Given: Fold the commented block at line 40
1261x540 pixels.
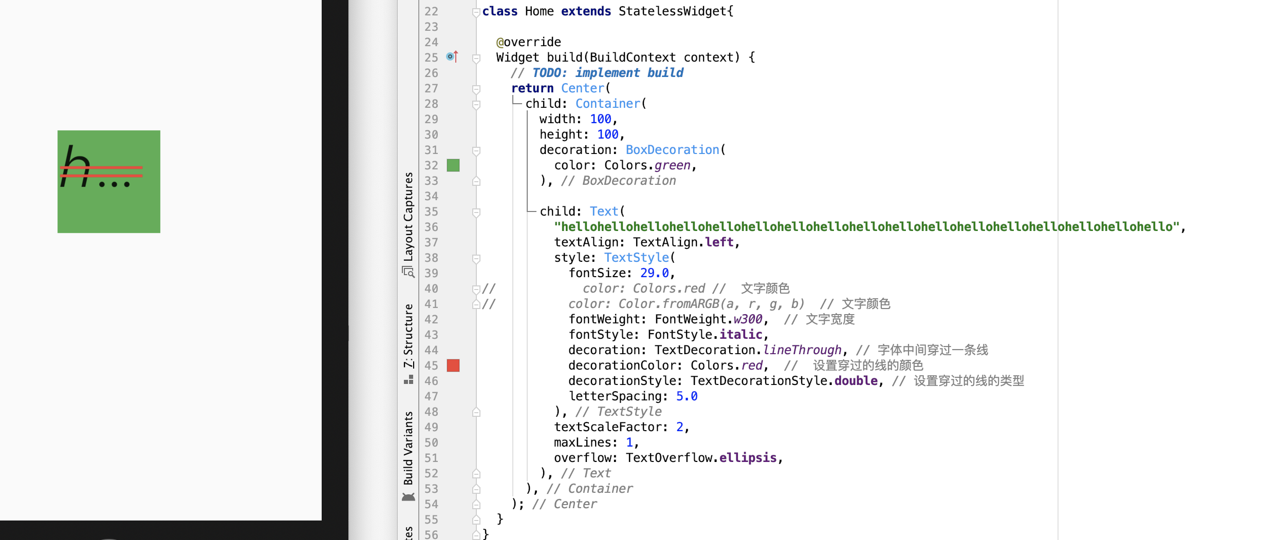Looking at the screenshot, I should coord(476,290).
